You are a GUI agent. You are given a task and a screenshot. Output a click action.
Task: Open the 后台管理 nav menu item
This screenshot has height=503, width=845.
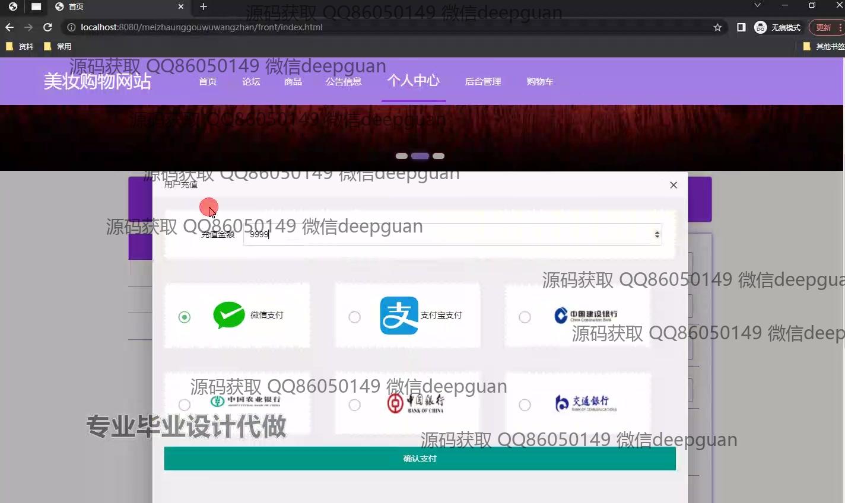tap(483, 82)
